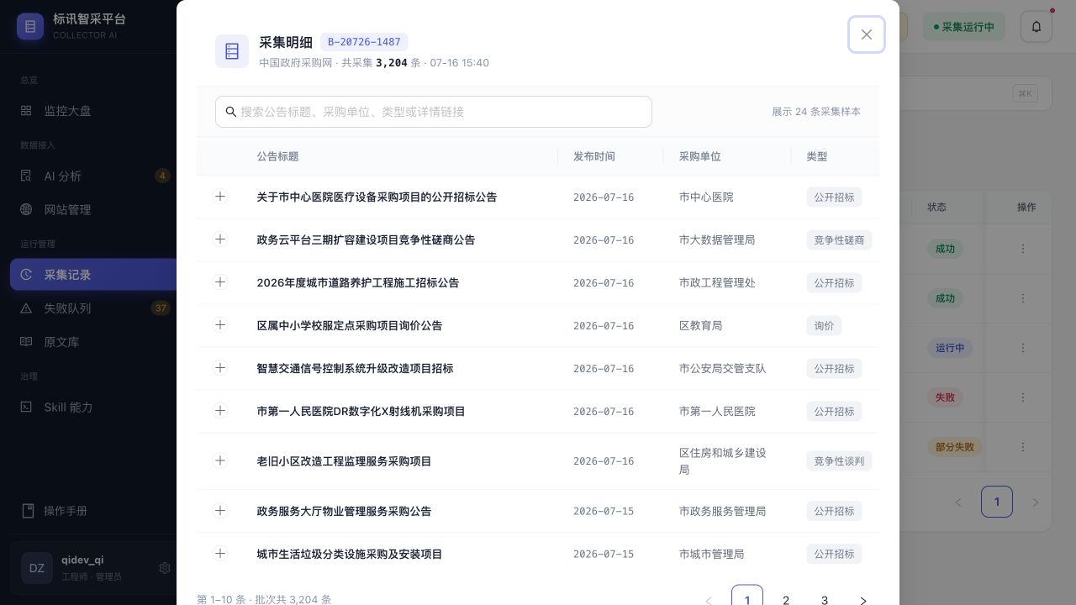Screen dimensions: 1076x605
Task: Click 市公安局交管支队 cell
Action: click(723, 368)
